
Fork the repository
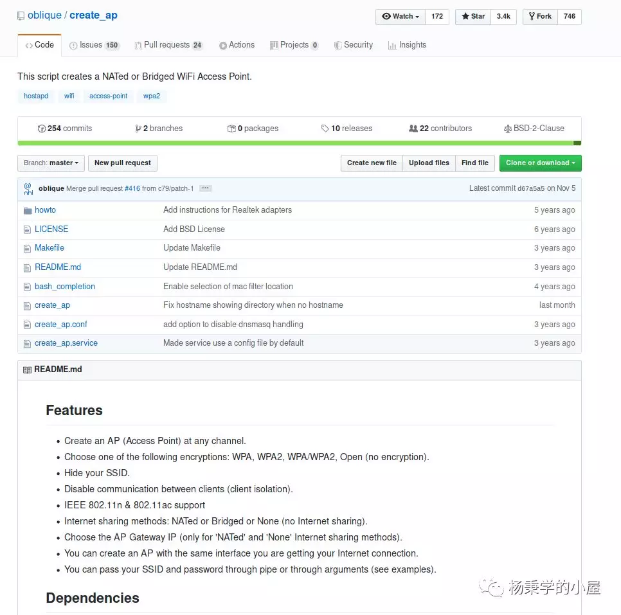(540, 17)
